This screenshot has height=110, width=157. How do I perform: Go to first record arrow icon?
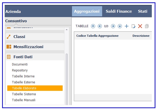tap(93, 26)
